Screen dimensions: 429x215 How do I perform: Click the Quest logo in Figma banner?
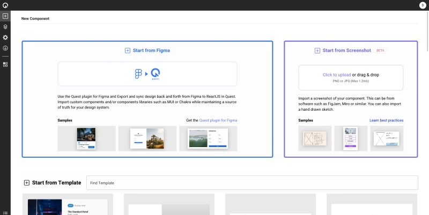[x=156, y=74]
